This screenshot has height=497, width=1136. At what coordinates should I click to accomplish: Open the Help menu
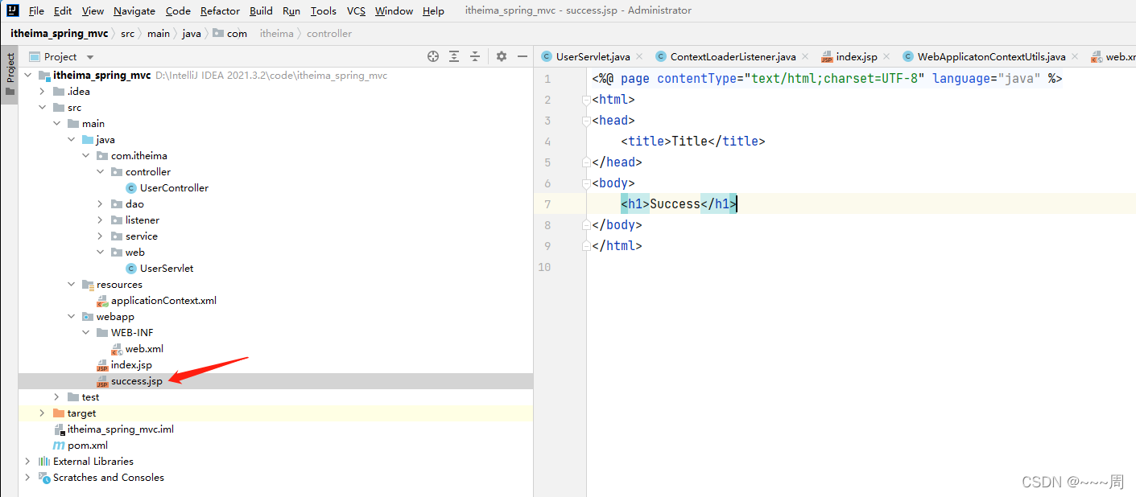pos(433,10)
